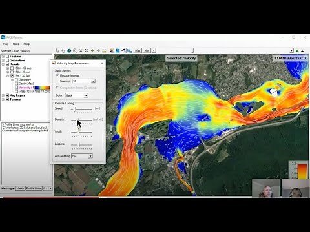Viewport: 310px width, 232px height.
Task: Toggle the Map Layers checkbox
Action: click(7, 95)
